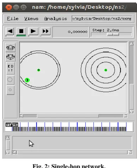Screen dimensions: 137x168
Task: Maximize the nam window
Action: click(x=24, y=7)
